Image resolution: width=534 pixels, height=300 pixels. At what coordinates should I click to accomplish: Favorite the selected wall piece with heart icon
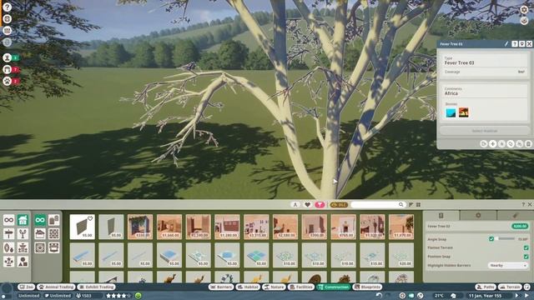point(90,218)
